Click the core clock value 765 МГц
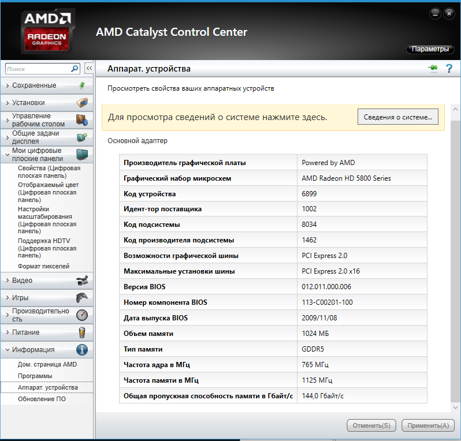 tap(315, 365)
